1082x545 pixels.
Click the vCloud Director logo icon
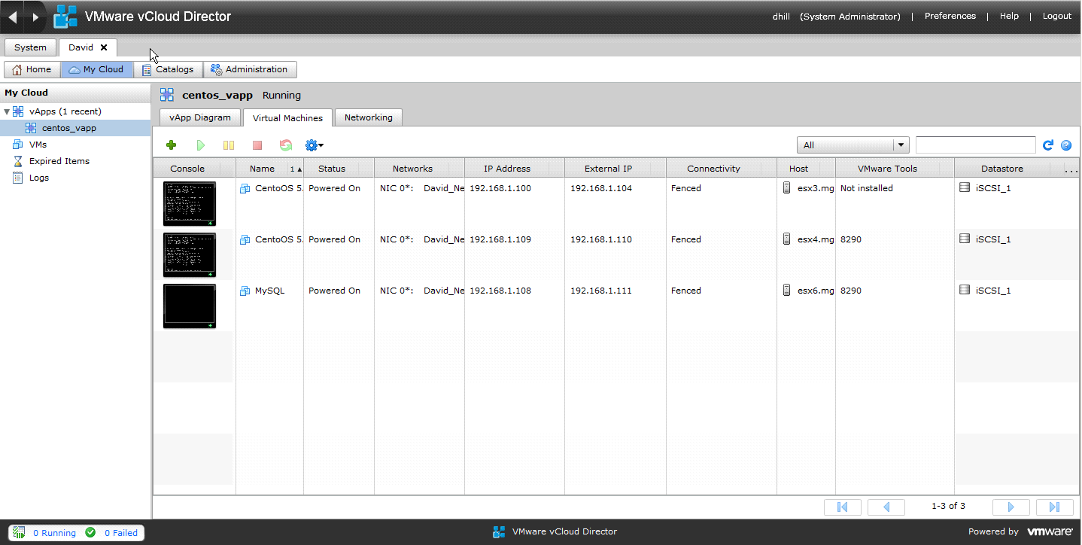65,17
